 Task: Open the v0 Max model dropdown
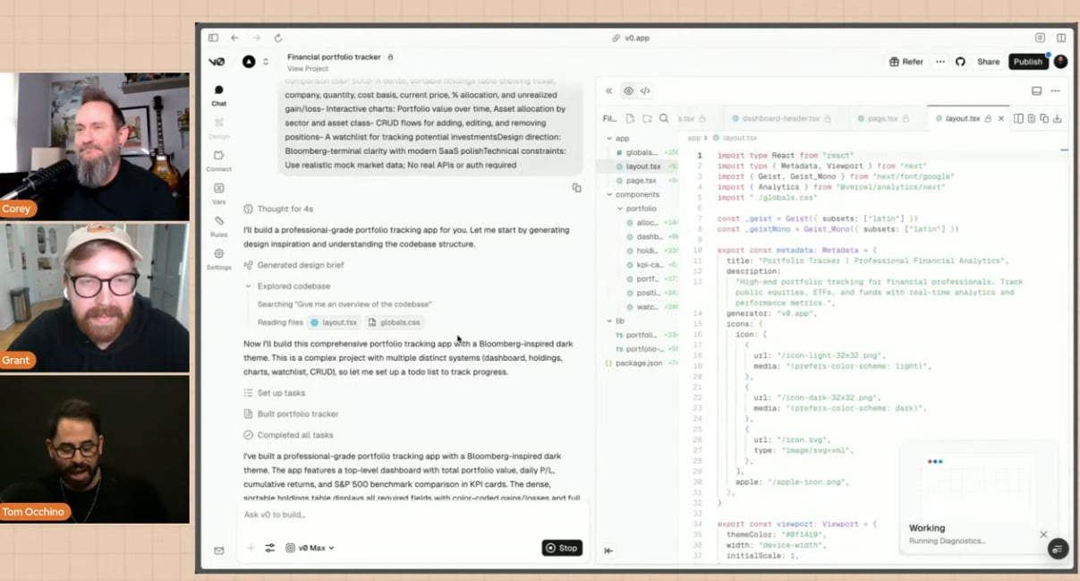click(x=310, y=548)
